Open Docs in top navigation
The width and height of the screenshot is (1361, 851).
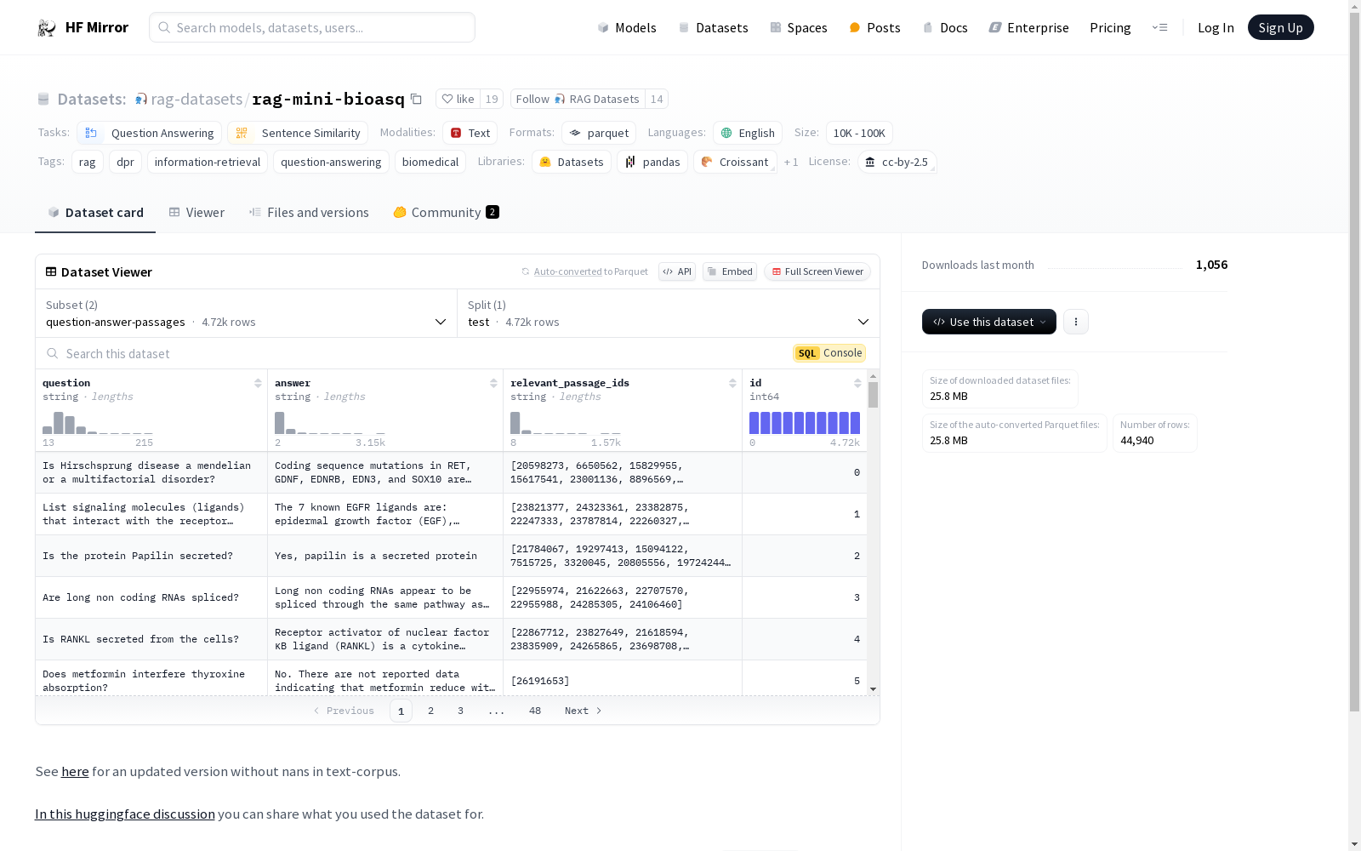click(945, 28)
